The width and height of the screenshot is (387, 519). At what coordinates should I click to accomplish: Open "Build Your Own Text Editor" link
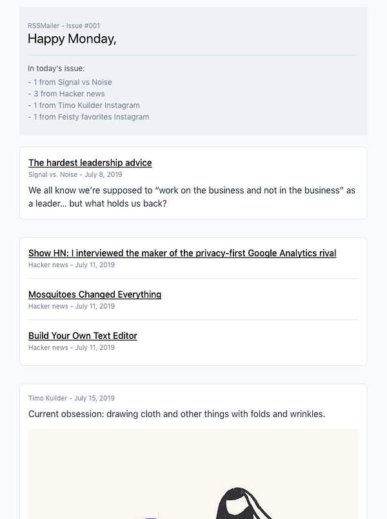(x=83, y=336)
